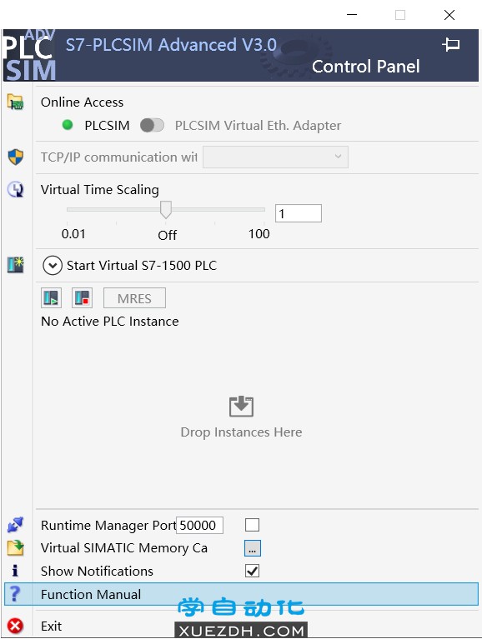482x639 pixels.
Task: Open the Function Manual
Action: point(241,594)
